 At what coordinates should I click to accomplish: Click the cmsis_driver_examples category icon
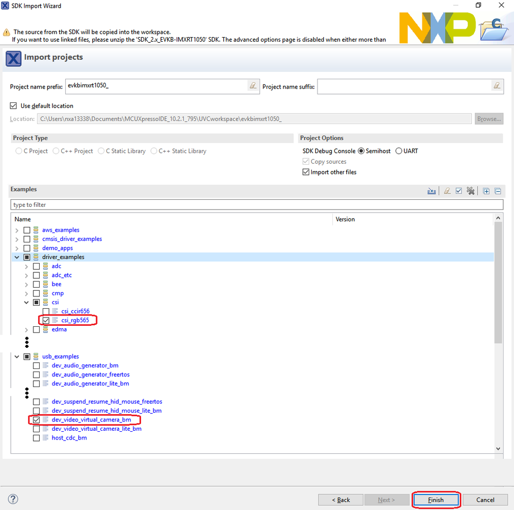click(36, 239)
